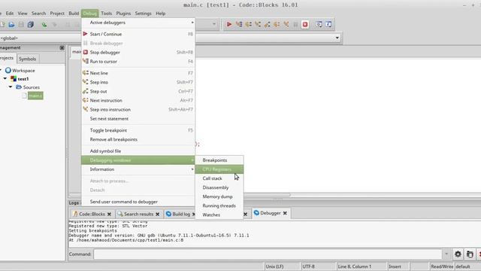Select Next instruction menu entry
The height and width of the screenshot is (271, 481).
pyautogui.click(x=138, y=100)
